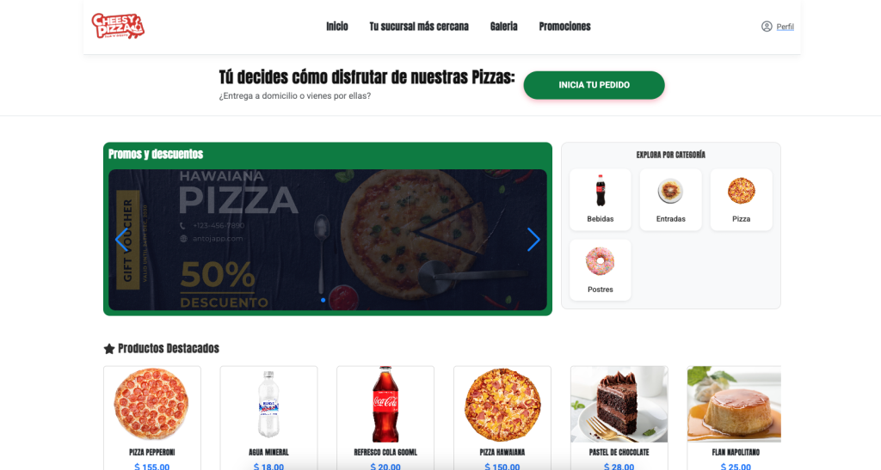881x470 pixels.
Task: Select the Agua Mineral product image
Action: point(268,404)
